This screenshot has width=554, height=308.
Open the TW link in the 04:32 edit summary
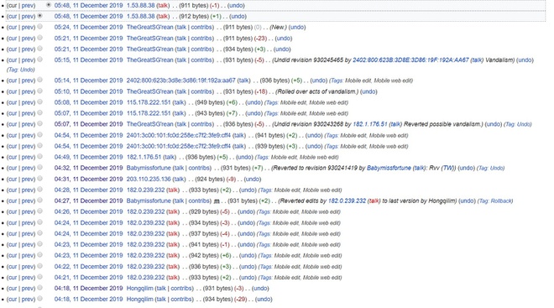448,168
